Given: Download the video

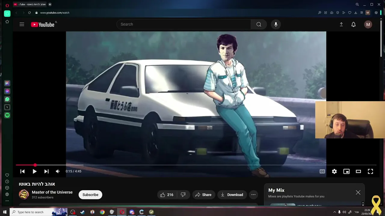Looking at the screenshot, I should pyautogui.click(x=232, y=195).
